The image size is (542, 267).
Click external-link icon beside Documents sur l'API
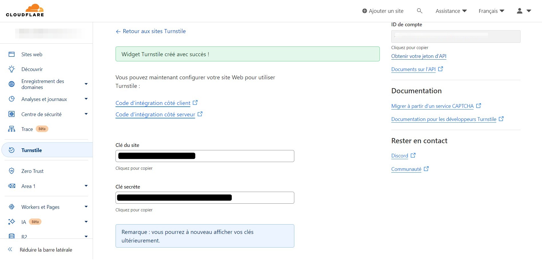click(440, 69)
